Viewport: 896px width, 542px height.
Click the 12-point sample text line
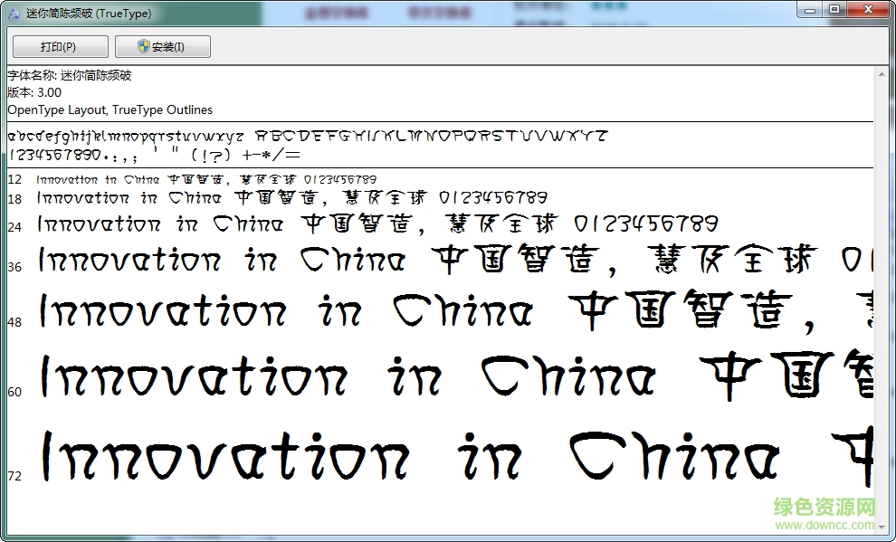click(x=206, y=180)
